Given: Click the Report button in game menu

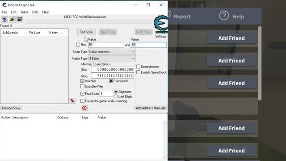Looking at the screenshot, I should (182, 17).
